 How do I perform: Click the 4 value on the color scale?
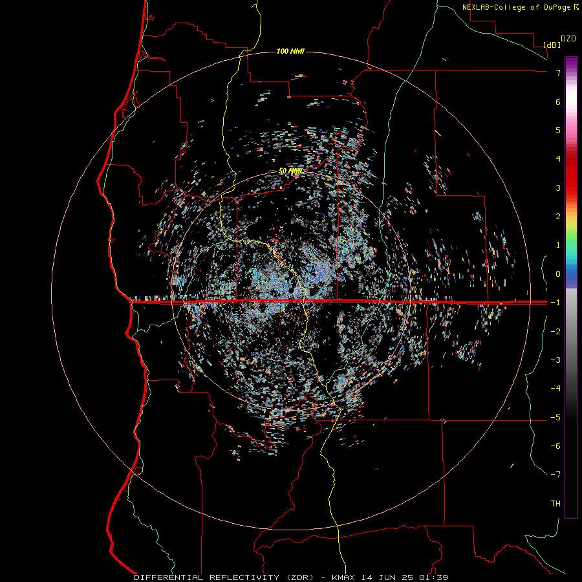point(558,159)
